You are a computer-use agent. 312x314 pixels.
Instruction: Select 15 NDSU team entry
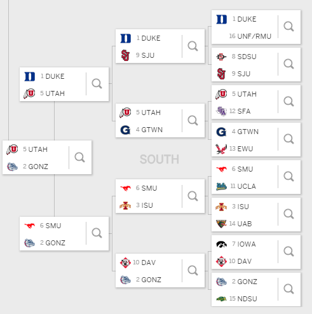[243, 299]
